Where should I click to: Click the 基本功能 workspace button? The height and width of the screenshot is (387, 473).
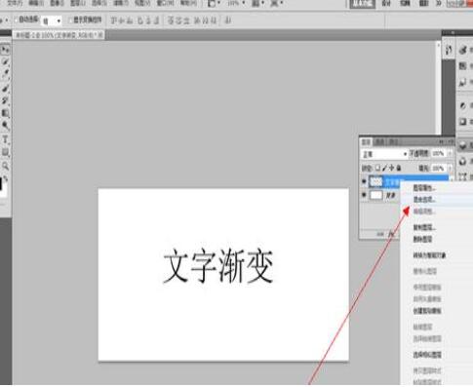tap(363, 4)
